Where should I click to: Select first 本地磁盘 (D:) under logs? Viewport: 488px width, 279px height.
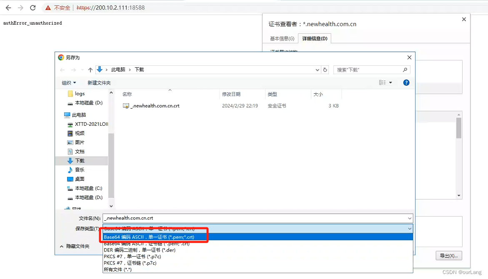(x=85, y=103)
